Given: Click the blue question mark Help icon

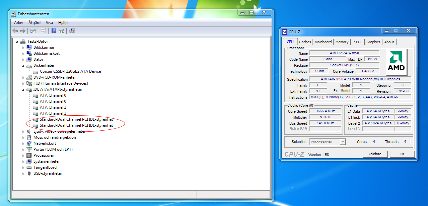Looking at the screenshot, I should [54, 31].
